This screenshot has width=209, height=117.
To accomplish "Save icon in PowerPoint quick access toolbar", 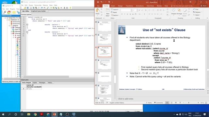I will [x=98, y=2].
